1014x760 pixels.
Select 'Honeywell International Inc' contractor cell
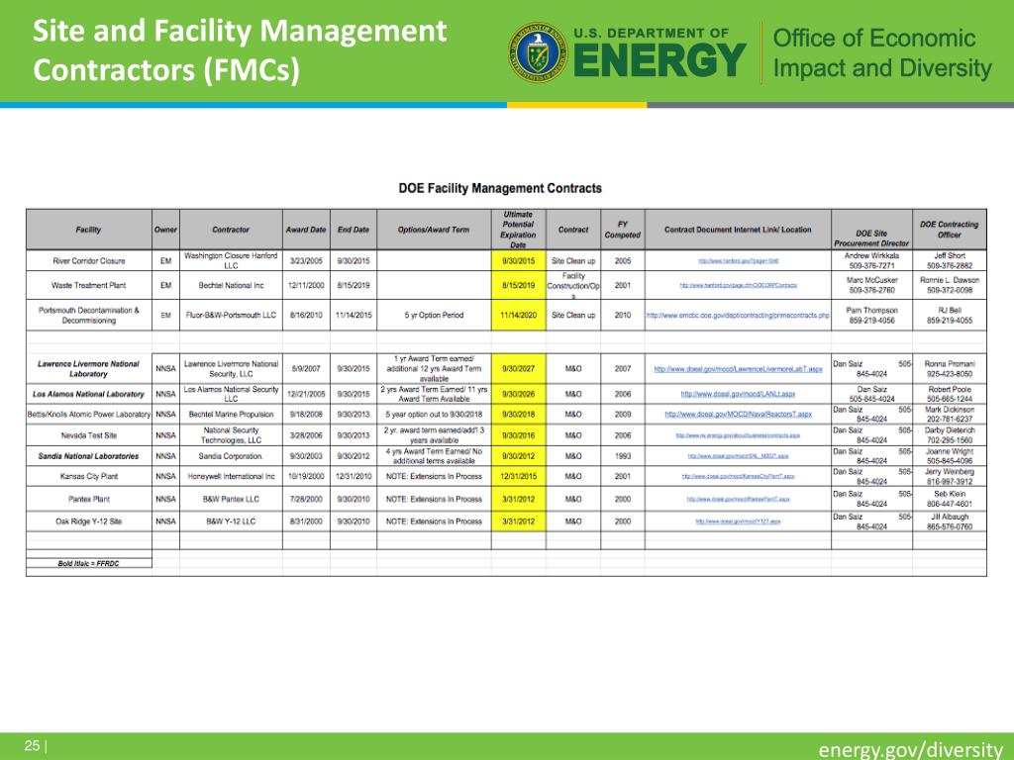coord(231,476)
